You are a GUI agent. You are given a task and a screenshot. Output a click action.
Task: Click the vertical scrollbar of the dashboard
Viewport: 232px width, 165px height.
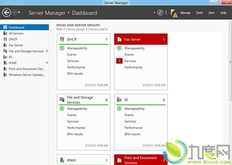click(x=230, y=62)
